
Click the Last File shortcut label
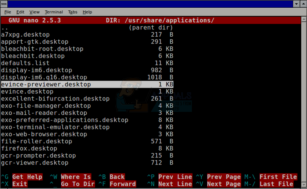[276, 184]
